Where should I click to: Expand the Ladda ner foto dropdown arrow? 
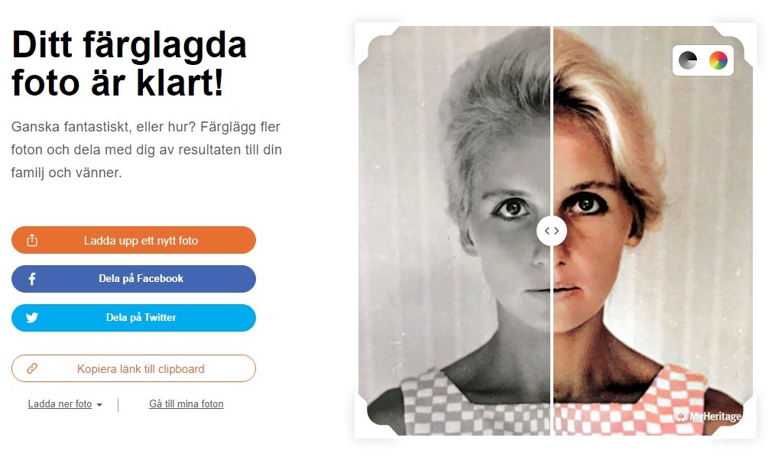pos(99,404)
